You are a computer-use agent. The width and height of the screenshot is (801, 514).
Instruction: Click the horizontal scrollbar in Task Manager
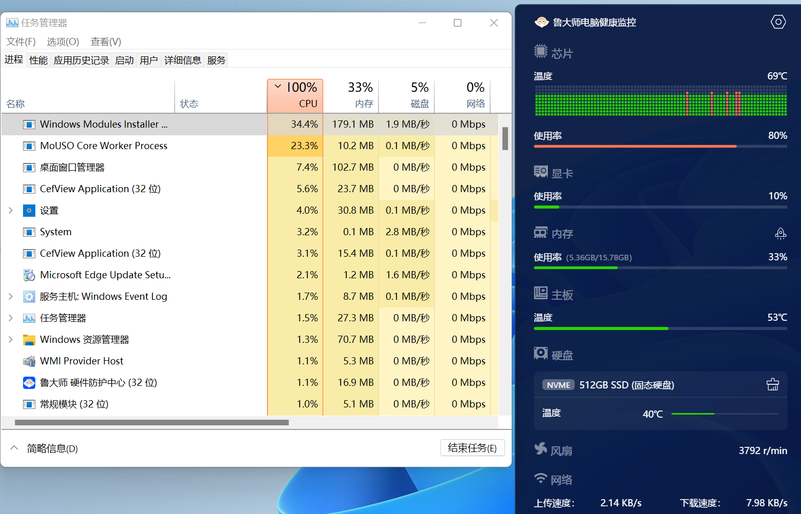(152, 423)
